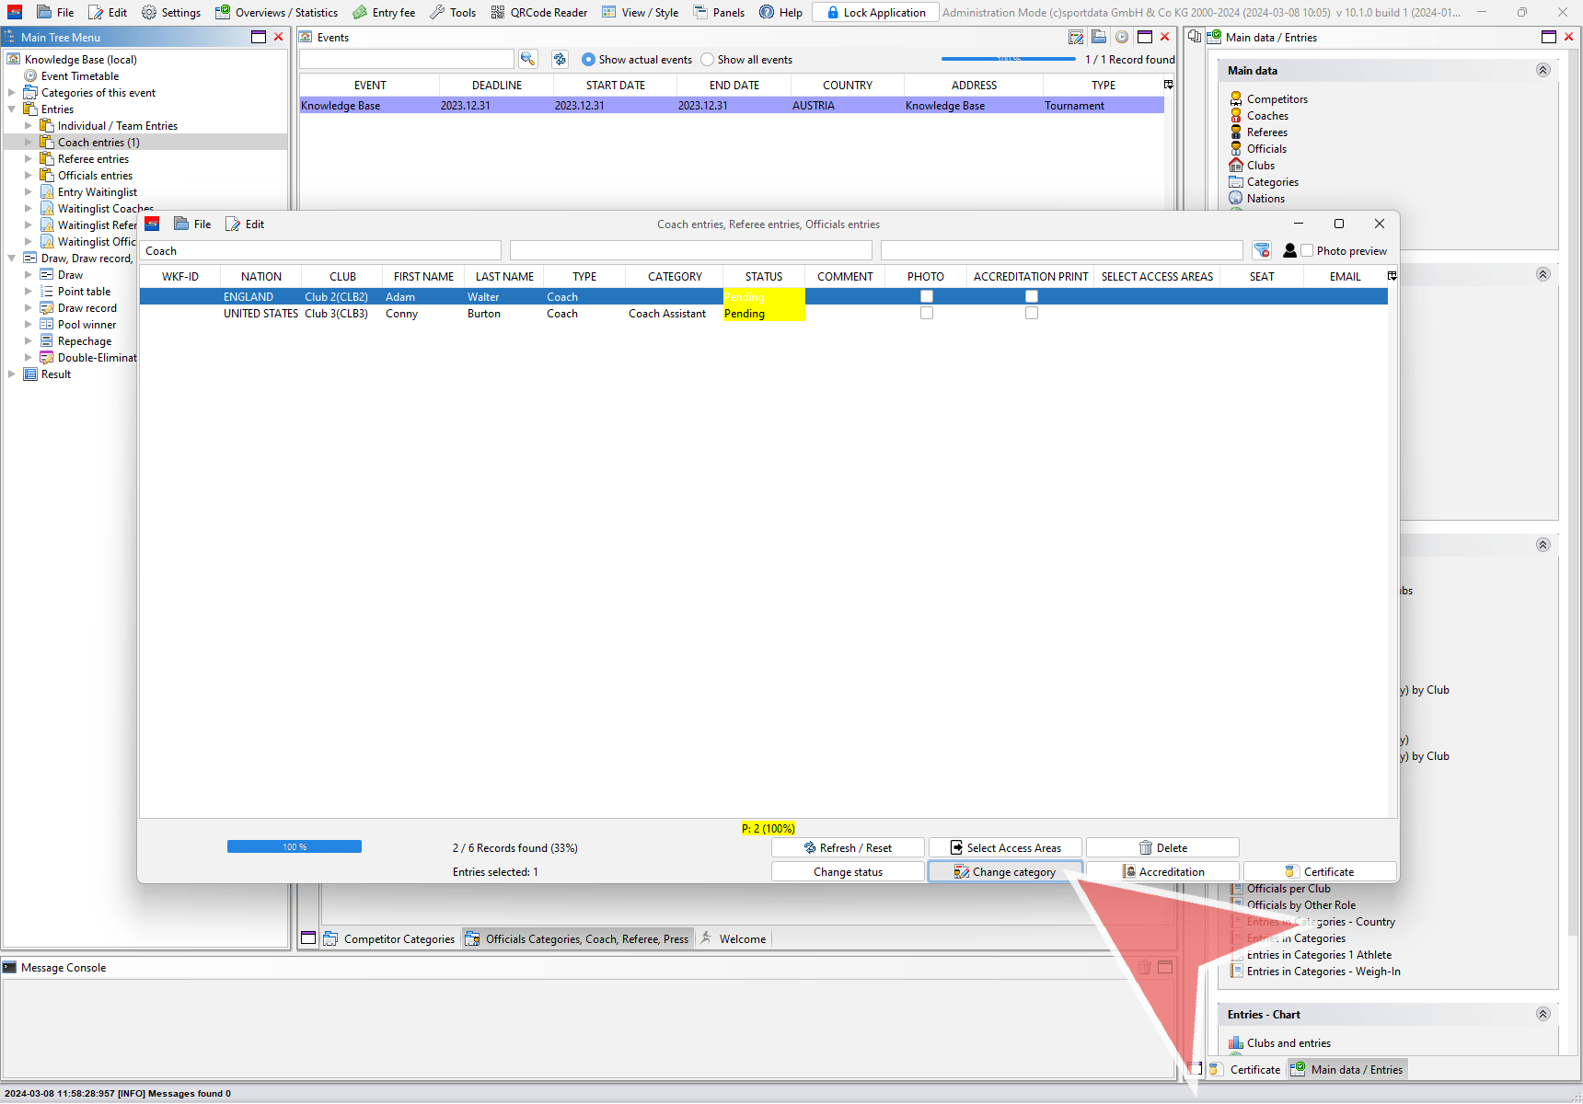The height and width of the screenshot is (1104, 1583).
Task: Click the Change status button
Action: pyautogui.click(x=848, y=872)
